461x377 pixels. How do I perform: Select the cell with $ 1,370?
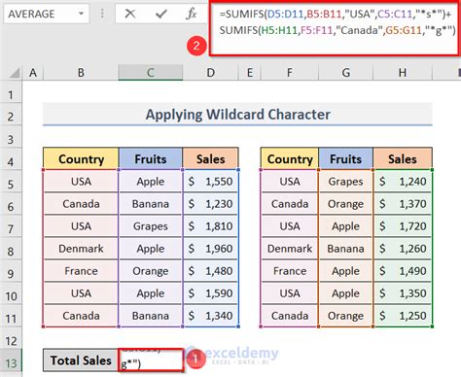[x=403, y=204]
